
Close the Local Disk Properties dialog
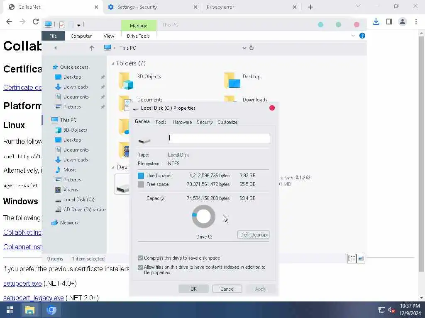point(272,108)
